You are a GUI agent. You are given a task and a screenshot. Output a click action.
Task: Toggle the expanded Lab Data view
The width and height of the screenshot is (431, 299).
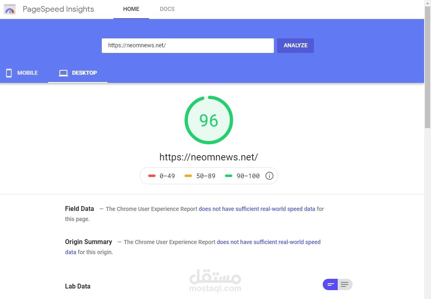point(345,284)
